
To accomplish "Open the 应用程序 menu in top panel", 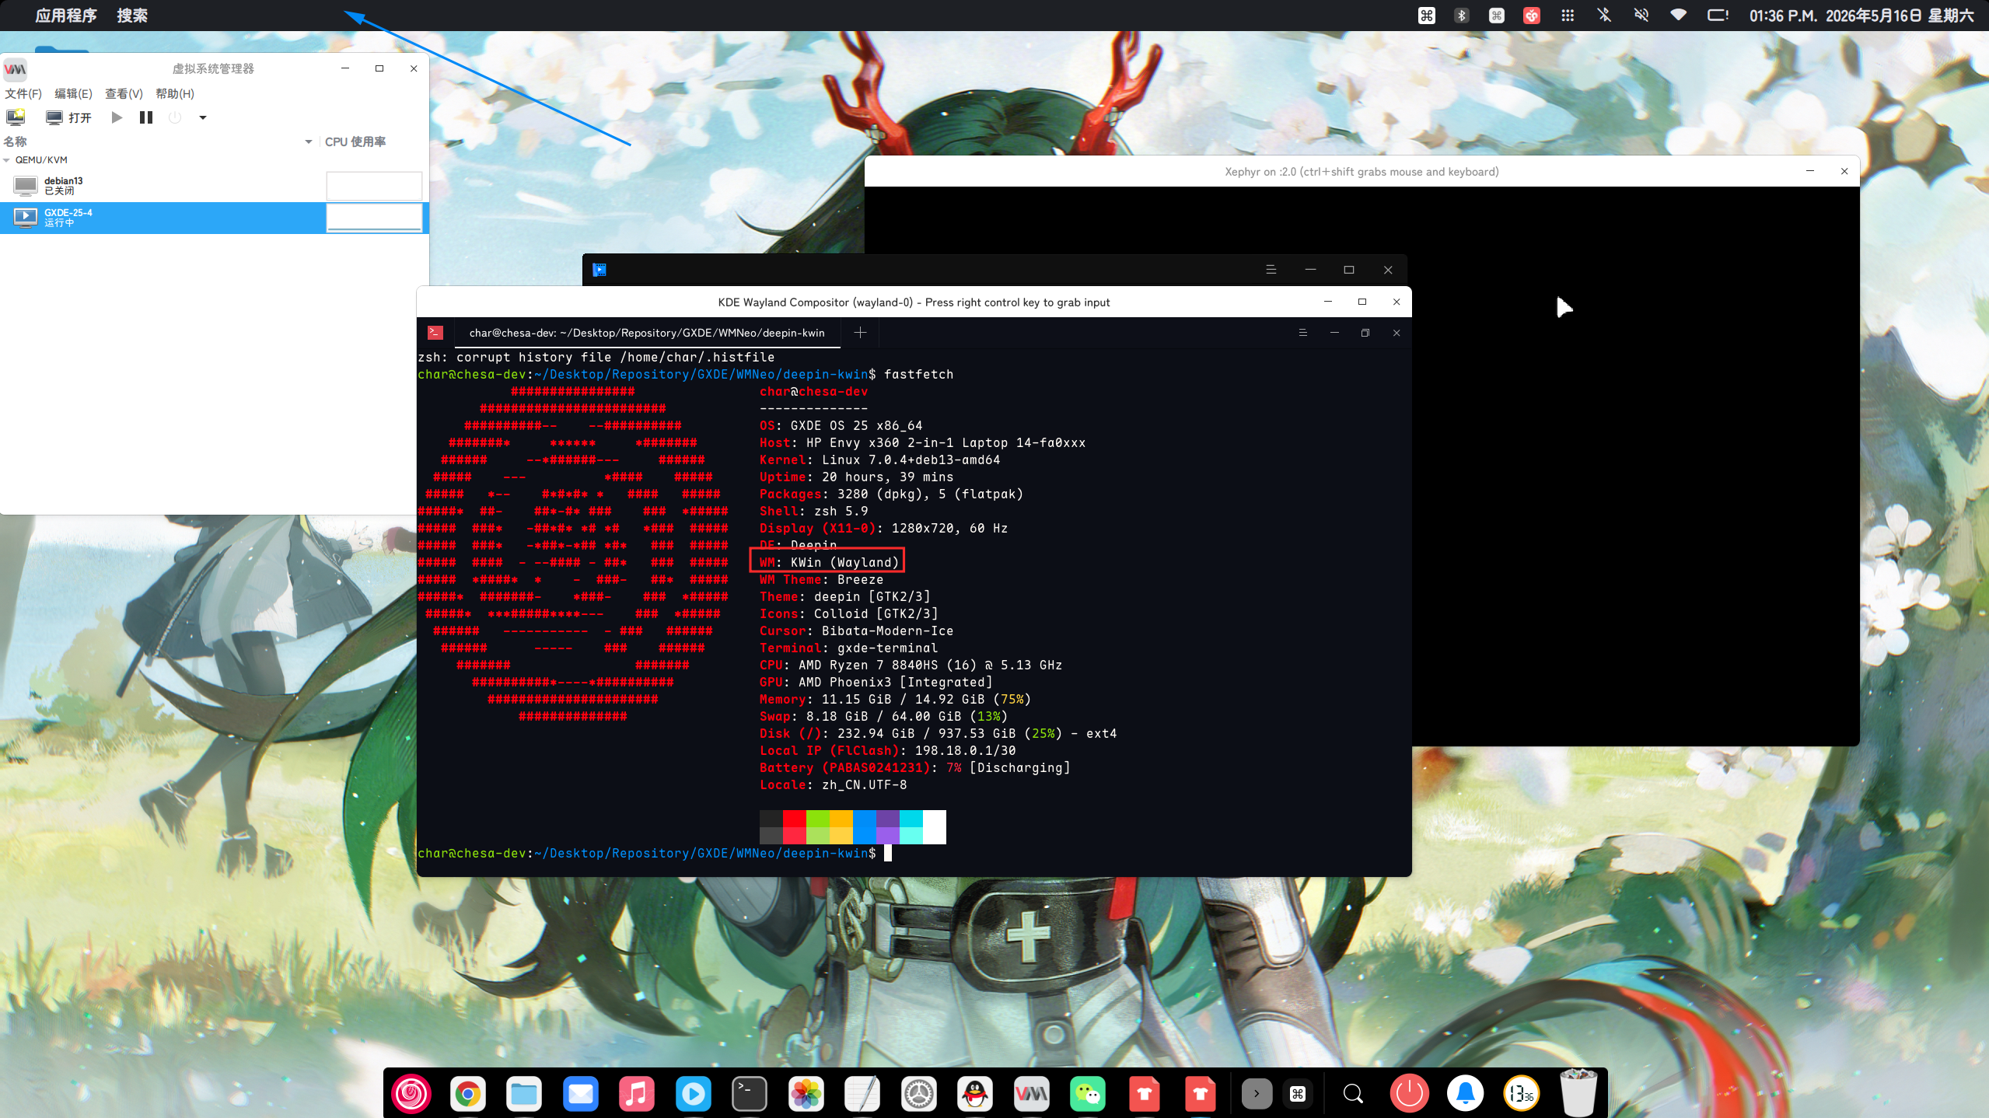I will [x=66, y=16].
